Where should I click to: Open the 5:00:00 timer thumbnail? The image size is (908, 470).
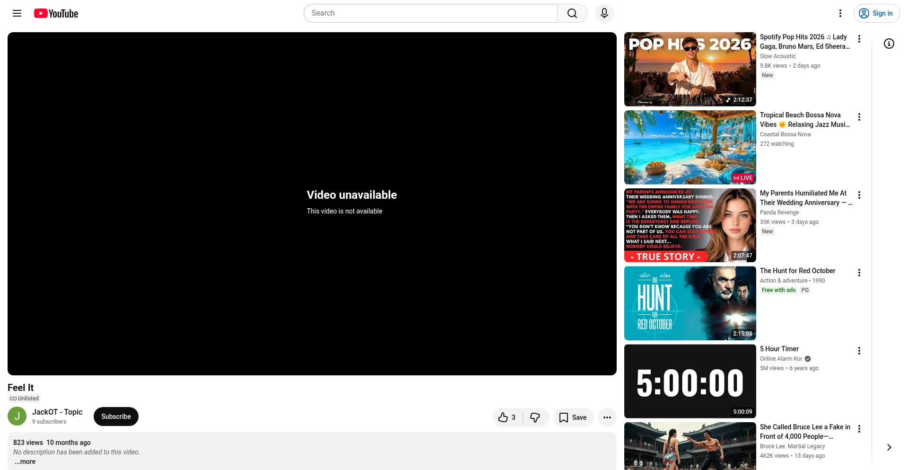(690, 381)
